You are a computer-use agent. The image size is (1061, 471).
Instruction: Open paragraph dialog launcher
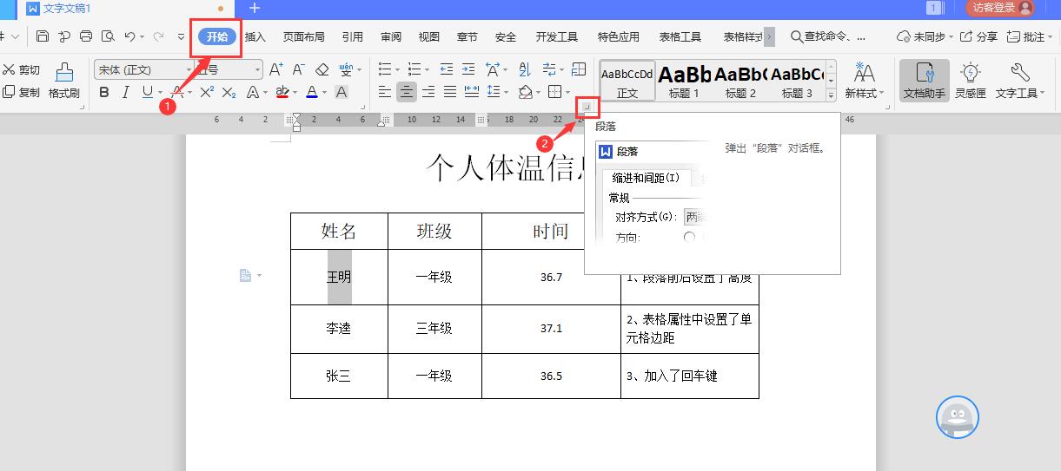[x=587, y=108]
